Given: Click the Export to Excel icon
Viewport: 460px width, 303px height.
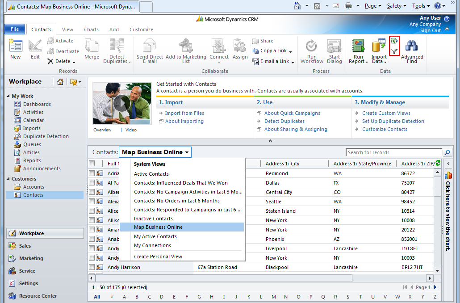Looking at the screenshot, I should click(394, 41).
